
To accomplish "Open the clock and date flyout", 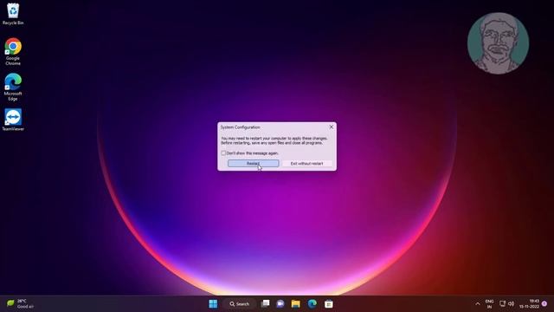I will 529,304.
